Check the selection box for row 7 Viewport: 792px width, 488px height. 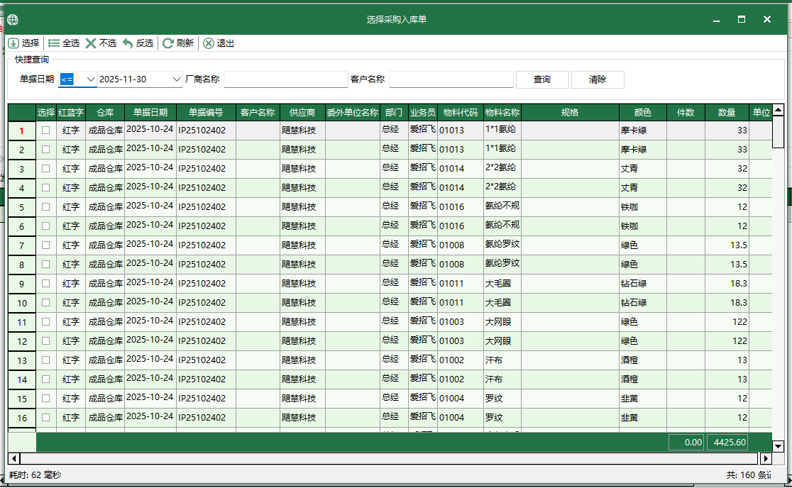[x=46, y=245]
